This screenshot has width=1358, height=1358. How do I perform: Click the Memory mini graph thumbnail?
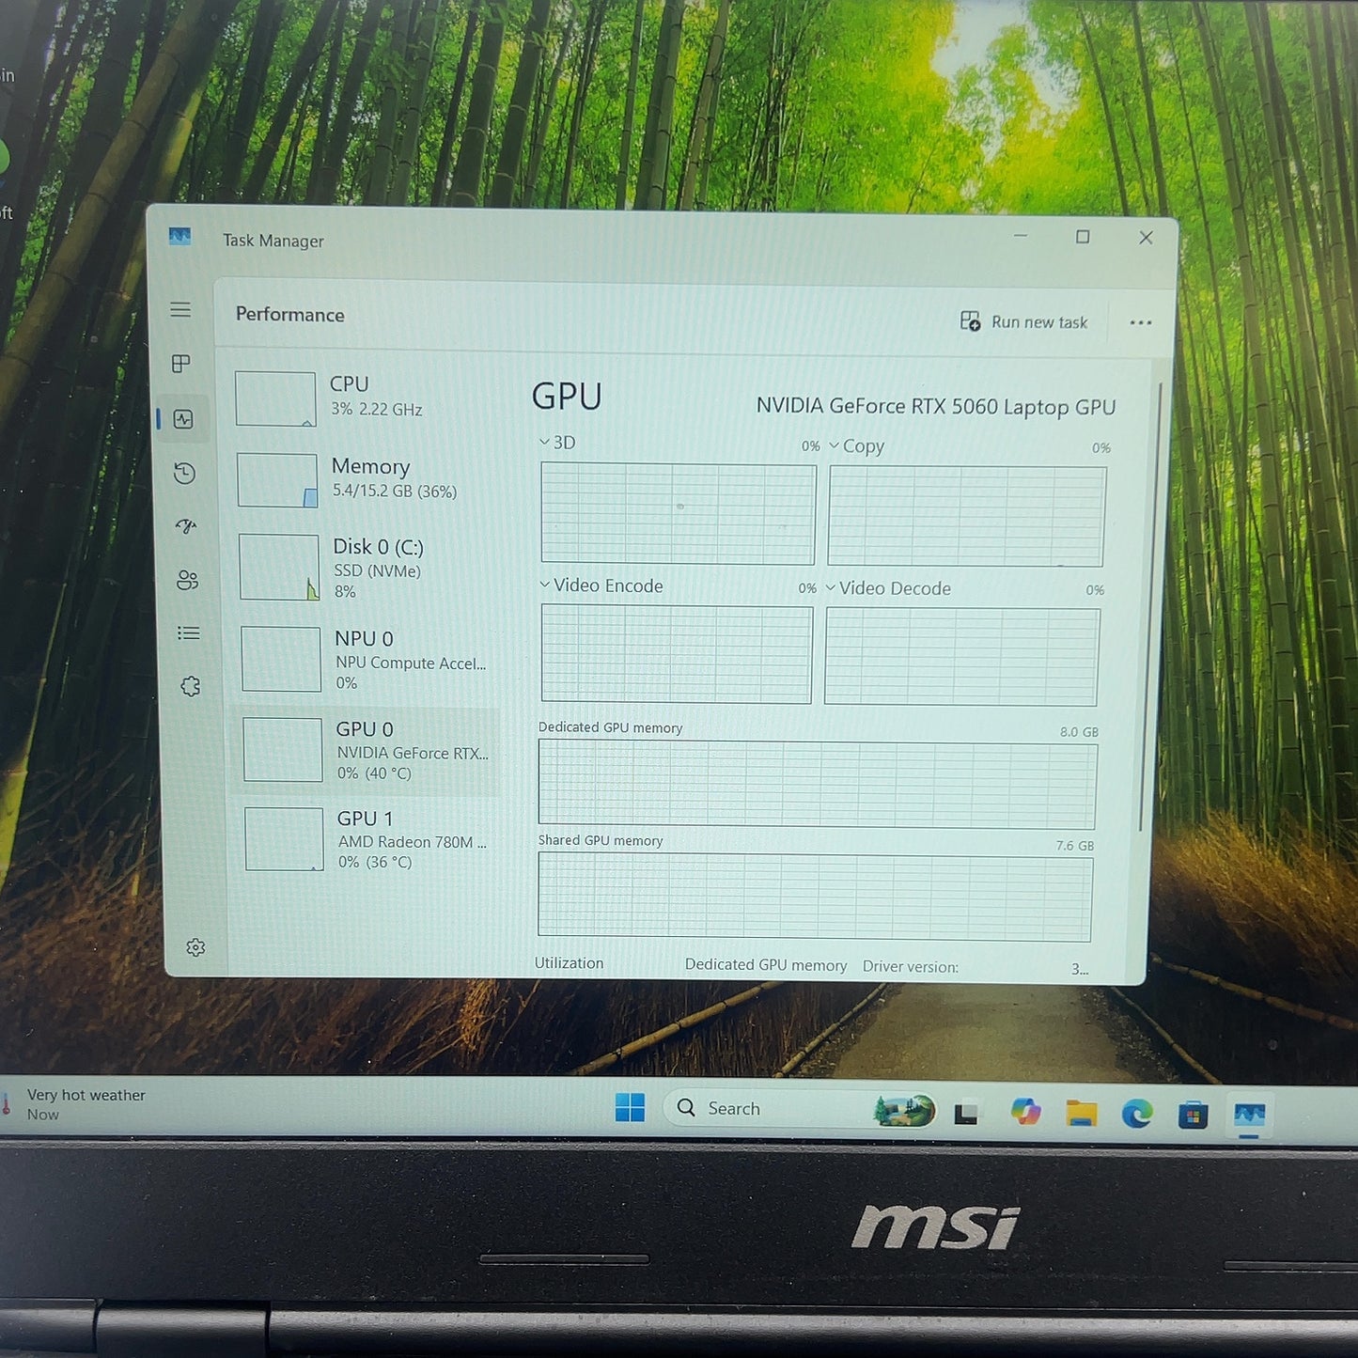tap(277, 480)
